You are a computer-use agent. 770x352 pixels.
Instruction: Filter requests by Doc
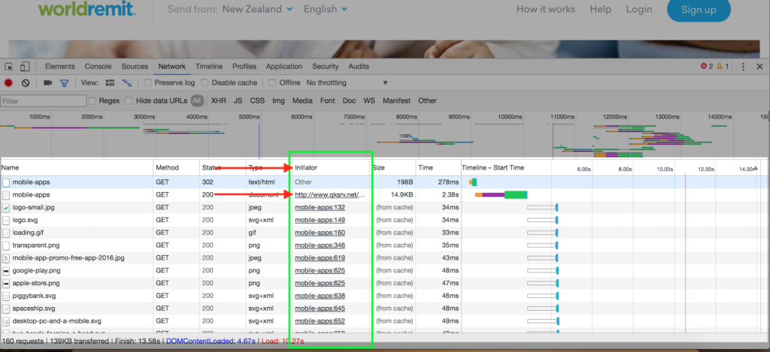(349, 101)
